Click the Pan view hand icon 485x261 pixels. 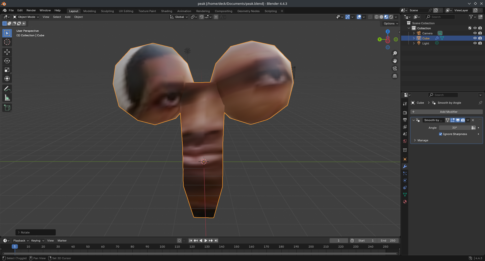point(395,61)
